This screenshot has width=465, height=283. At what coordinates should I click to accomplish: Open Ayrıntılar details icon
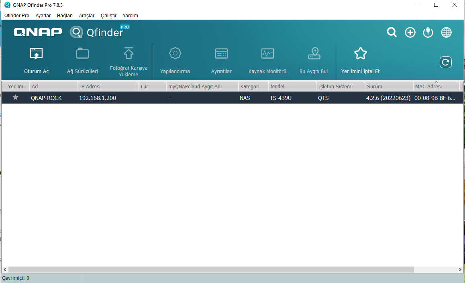coord(221,53)
